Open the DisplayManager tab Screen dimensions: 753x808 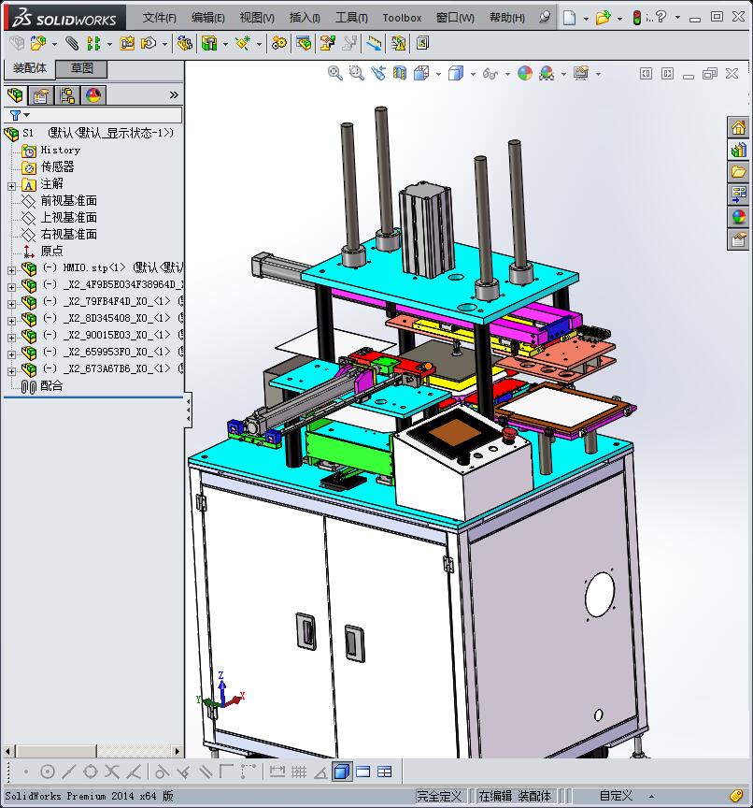click(93, 95)
